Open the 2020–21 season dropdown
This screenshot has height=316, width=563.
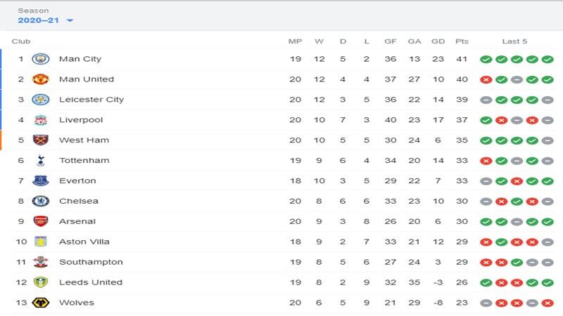(46, 20)
